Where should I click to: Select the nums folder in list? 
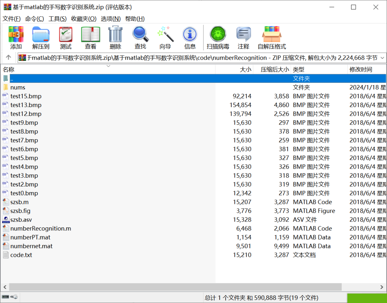(18, 87)
